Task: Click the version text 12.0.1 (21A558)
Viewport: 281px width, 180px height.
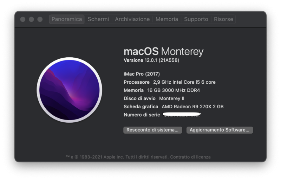Action: coord(162,60)
